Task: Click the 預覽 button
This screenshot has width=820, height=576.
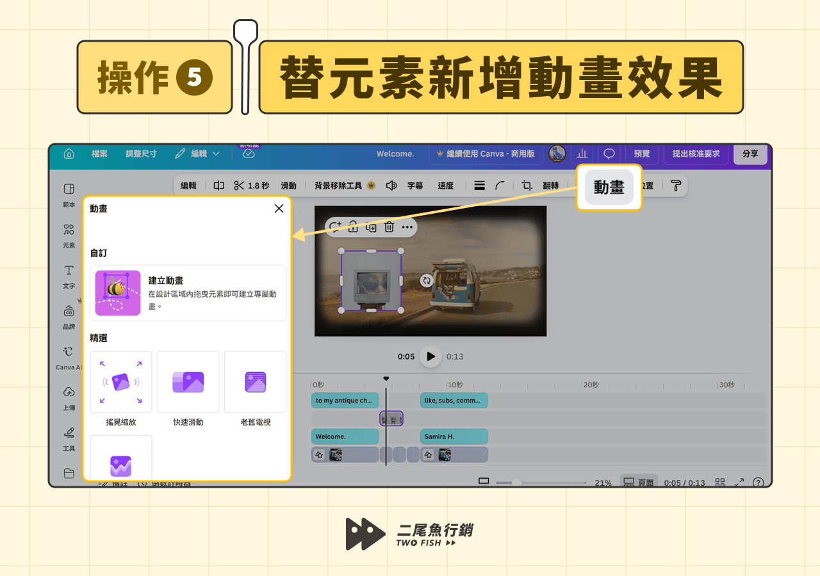Action: [x=642, y=154]
